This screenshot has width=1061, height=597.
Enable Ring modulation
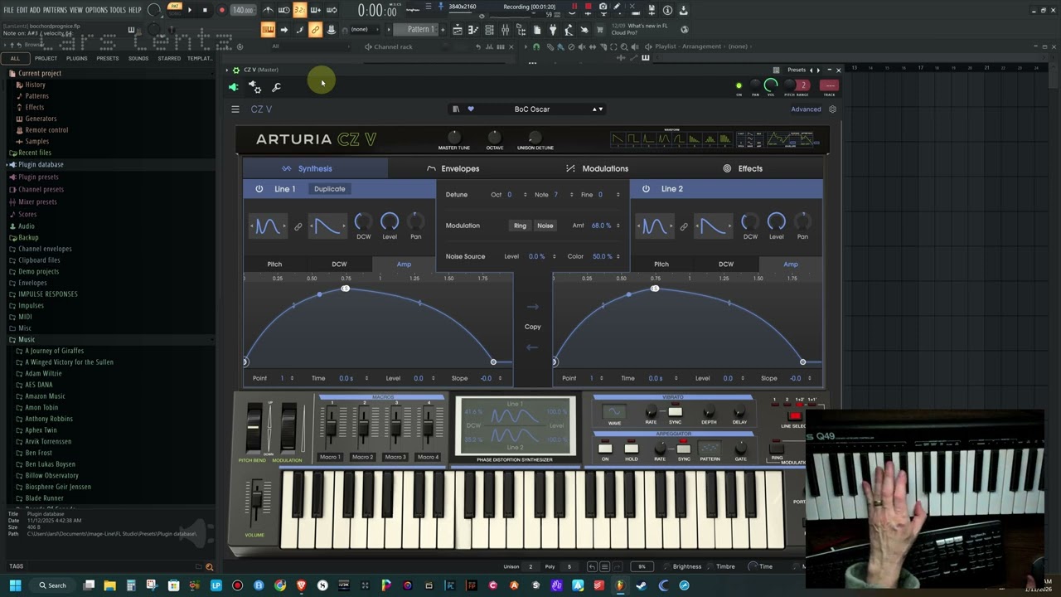pos(520,226)
